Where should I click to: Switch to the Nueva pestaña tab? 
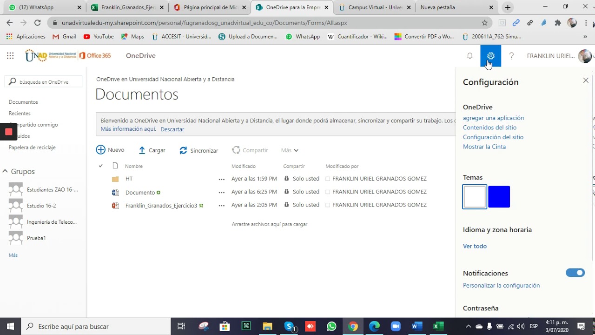456,7
